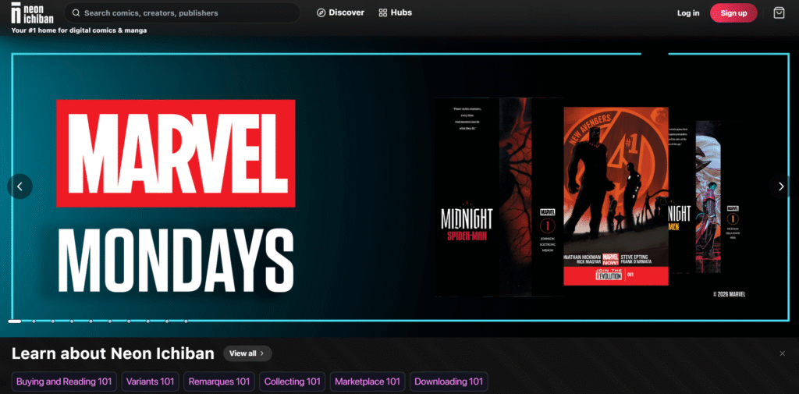
Task: Click the Hubs grid icon
Action: [x=383, y=12]
